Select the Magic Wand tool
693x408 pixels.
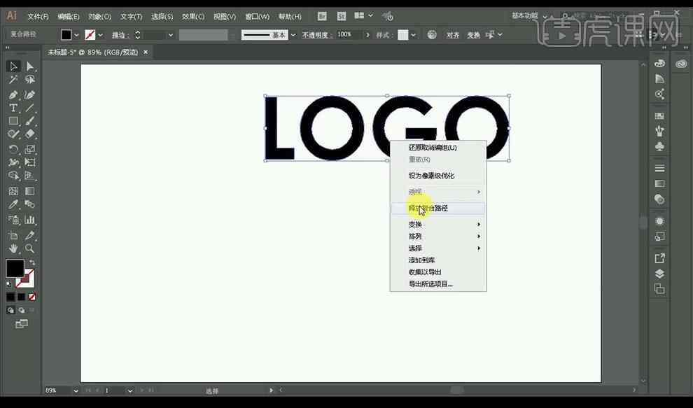click(x=13, y=80)
